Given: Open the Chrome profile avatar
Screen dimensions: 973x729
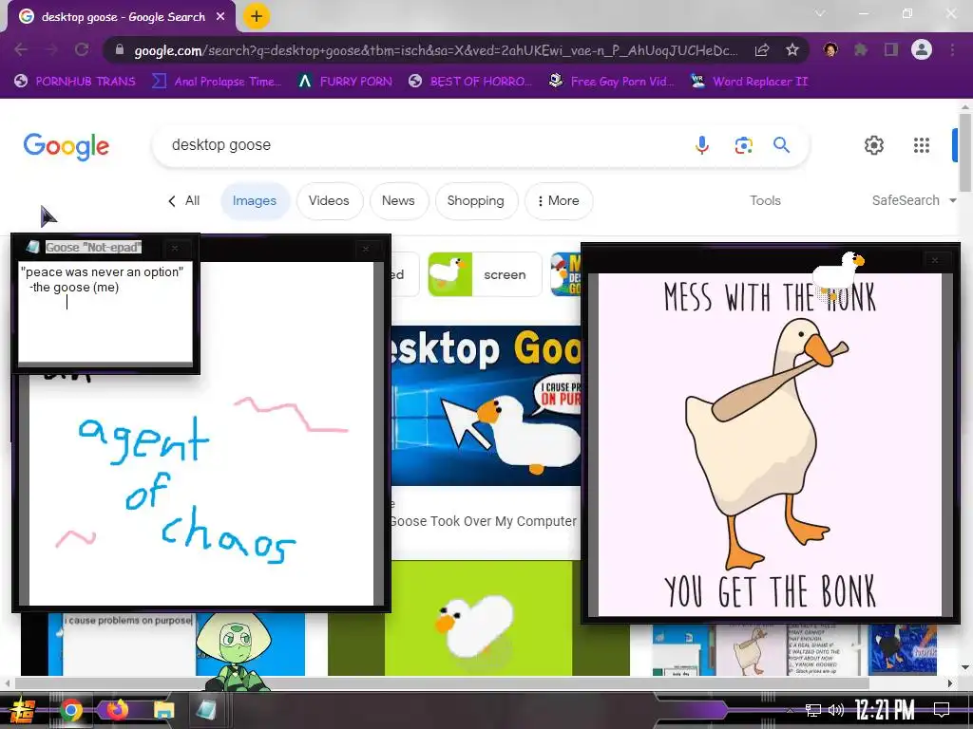Looking at the screenshot, I should 922,49.
